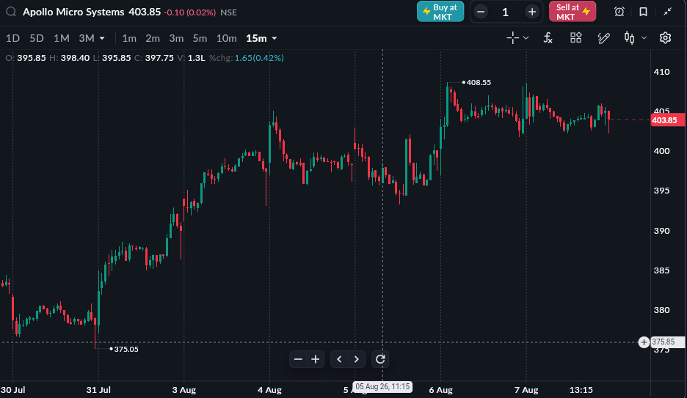Open the drawing tools pencil-ruler icon
The width and height of the screenshot is (687, 398).
pos(604,38)
